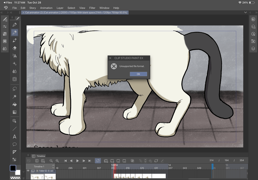Select the Lasso selection tool
The height and width of the screenshot is (180, 258).
pos(15,89)
